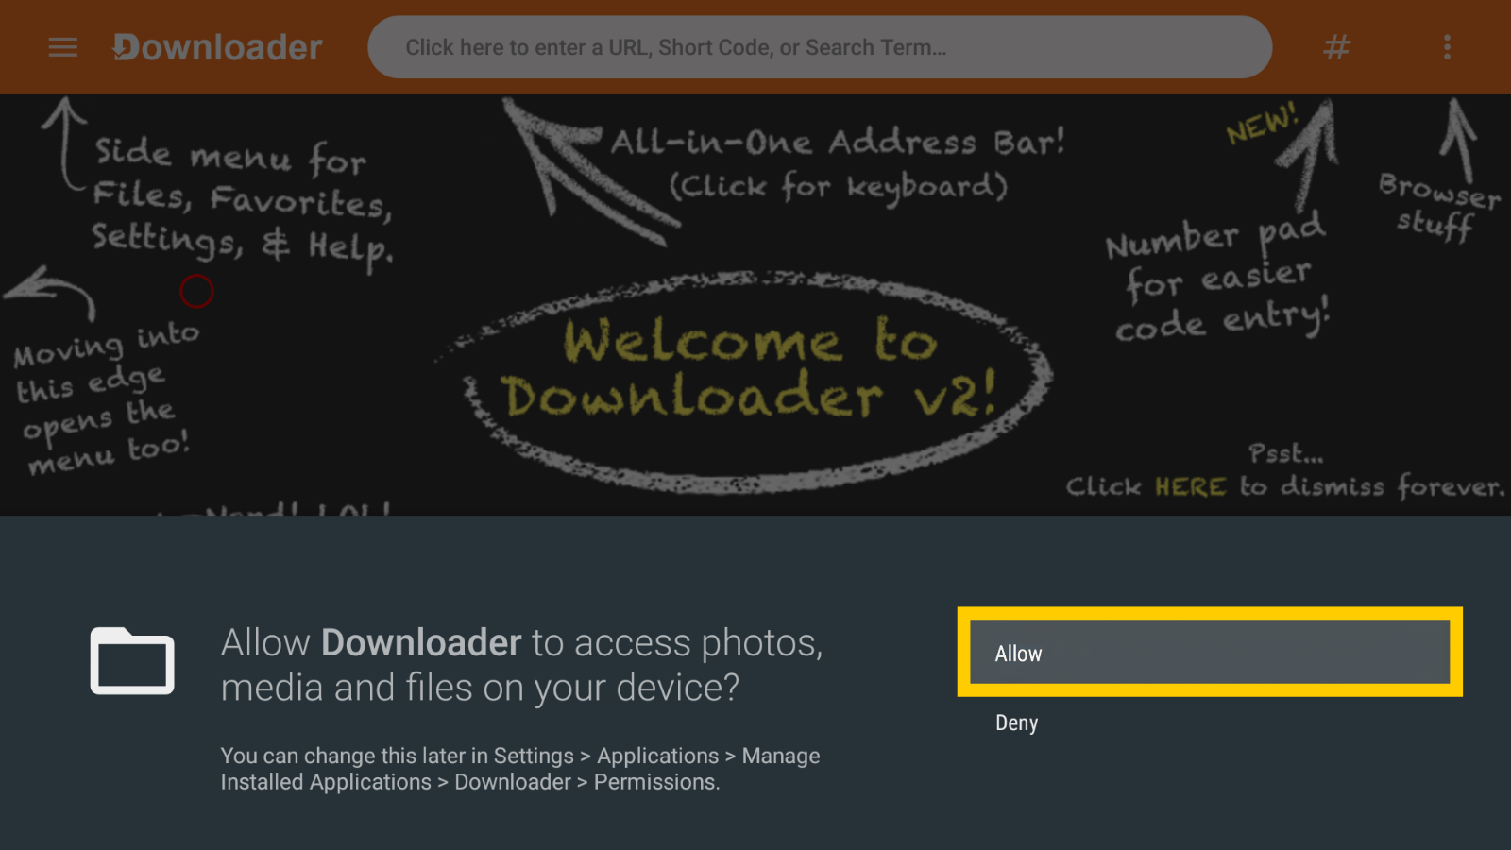This screenshot has width=1511, height=850.
Task: Open the hamburger side menu
Action: click(63, 47)
